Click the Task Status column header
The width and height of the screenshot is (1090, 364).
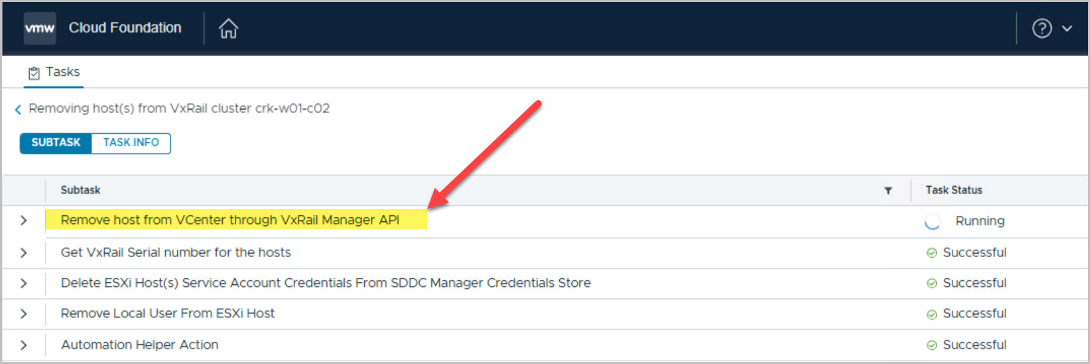953,190
